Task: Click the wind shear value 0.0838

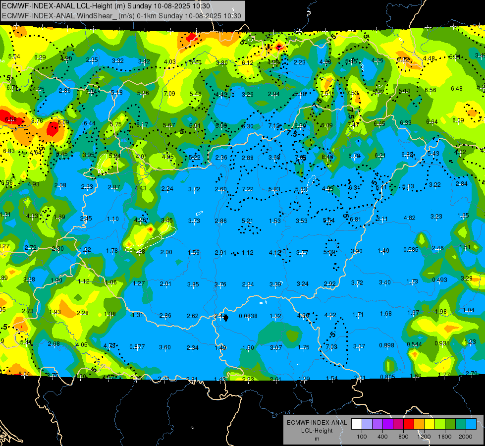Action: pyautogui.click(x=248, y=316)
